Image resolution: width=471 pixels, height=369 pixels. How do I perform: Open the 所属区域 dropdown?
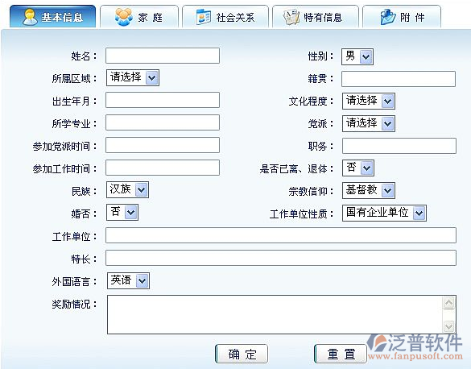133,77
